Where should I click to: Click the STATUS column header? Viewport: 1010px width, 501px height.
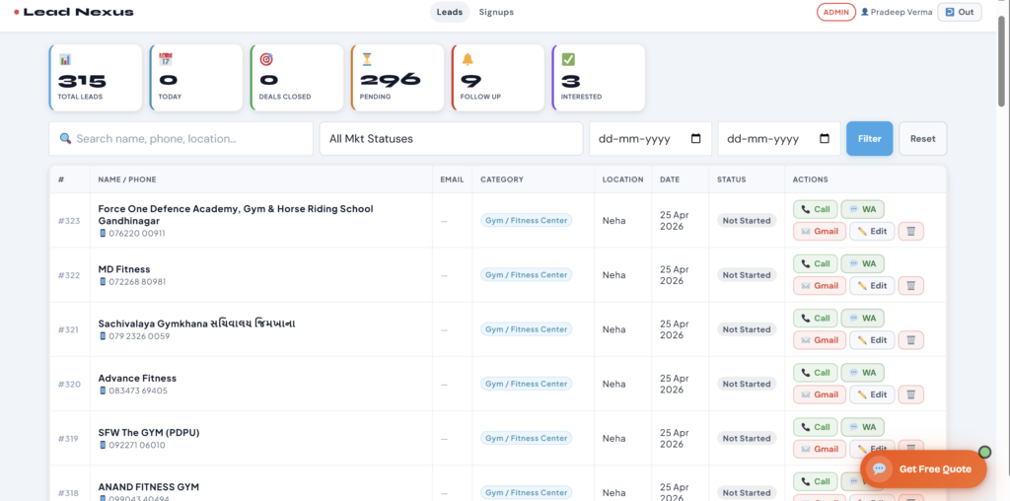731,179
